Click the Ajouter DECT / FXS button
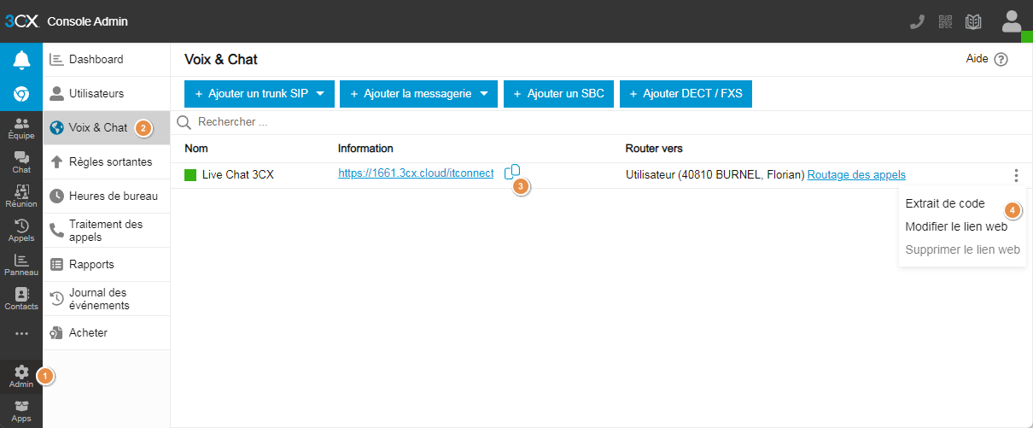 (x=686, y=94)
